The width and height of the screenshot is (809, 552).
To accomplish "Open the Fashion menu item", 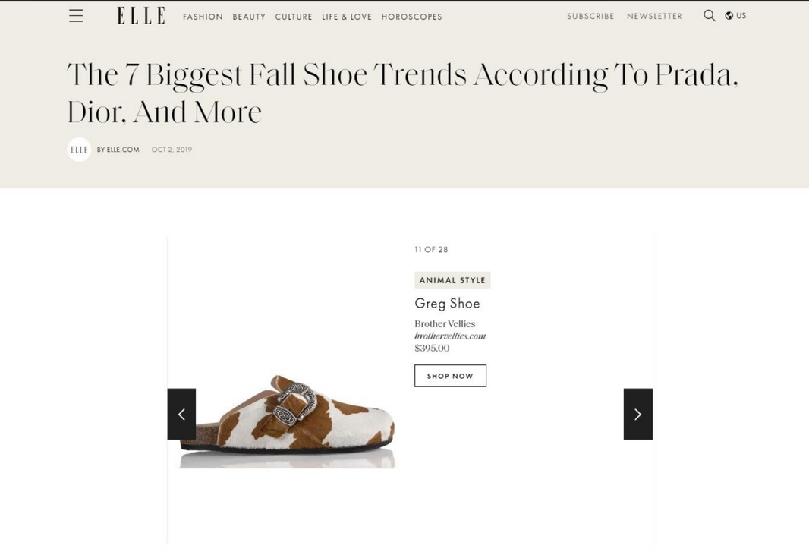I will [203, 17].
